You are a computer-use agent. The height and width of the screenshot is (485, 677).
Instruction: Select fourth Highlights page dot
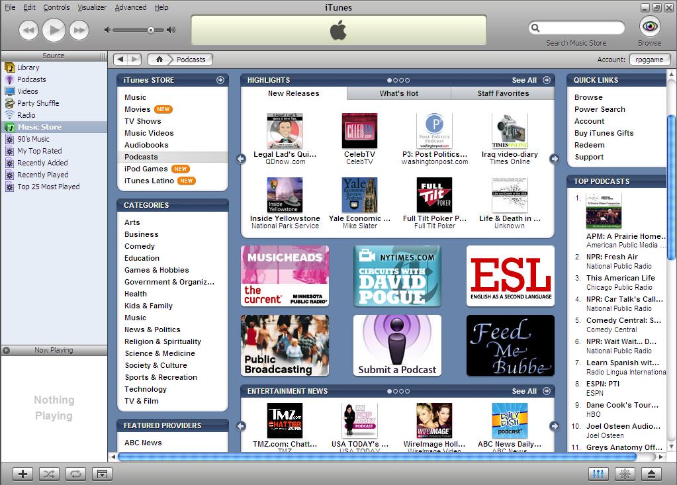(x=407, y=80)
